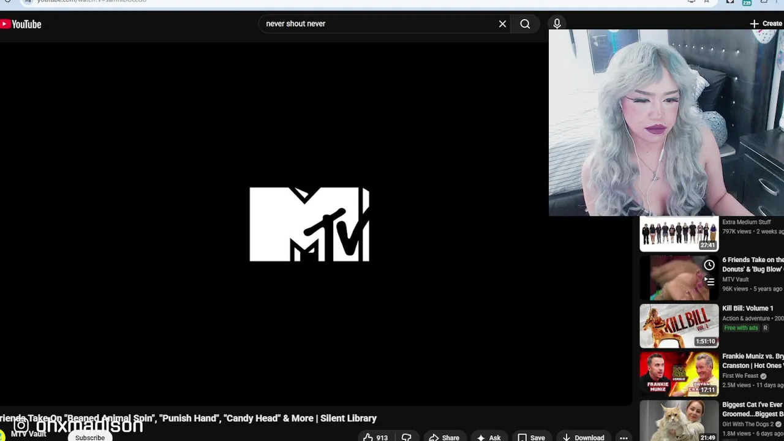The width and height of the screenshot is (784, 441).
Task: Click 'Free with ads' badge on Kill Bill
Action: [x=741, y=328]
